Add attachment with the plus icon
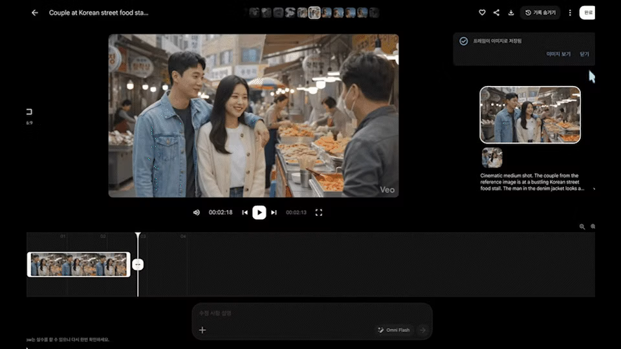The image size is (621, 349). (x=202, y=330)
